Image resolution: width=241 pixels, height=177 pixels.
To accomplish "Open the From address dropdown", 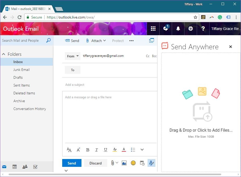I will [73, 56].
